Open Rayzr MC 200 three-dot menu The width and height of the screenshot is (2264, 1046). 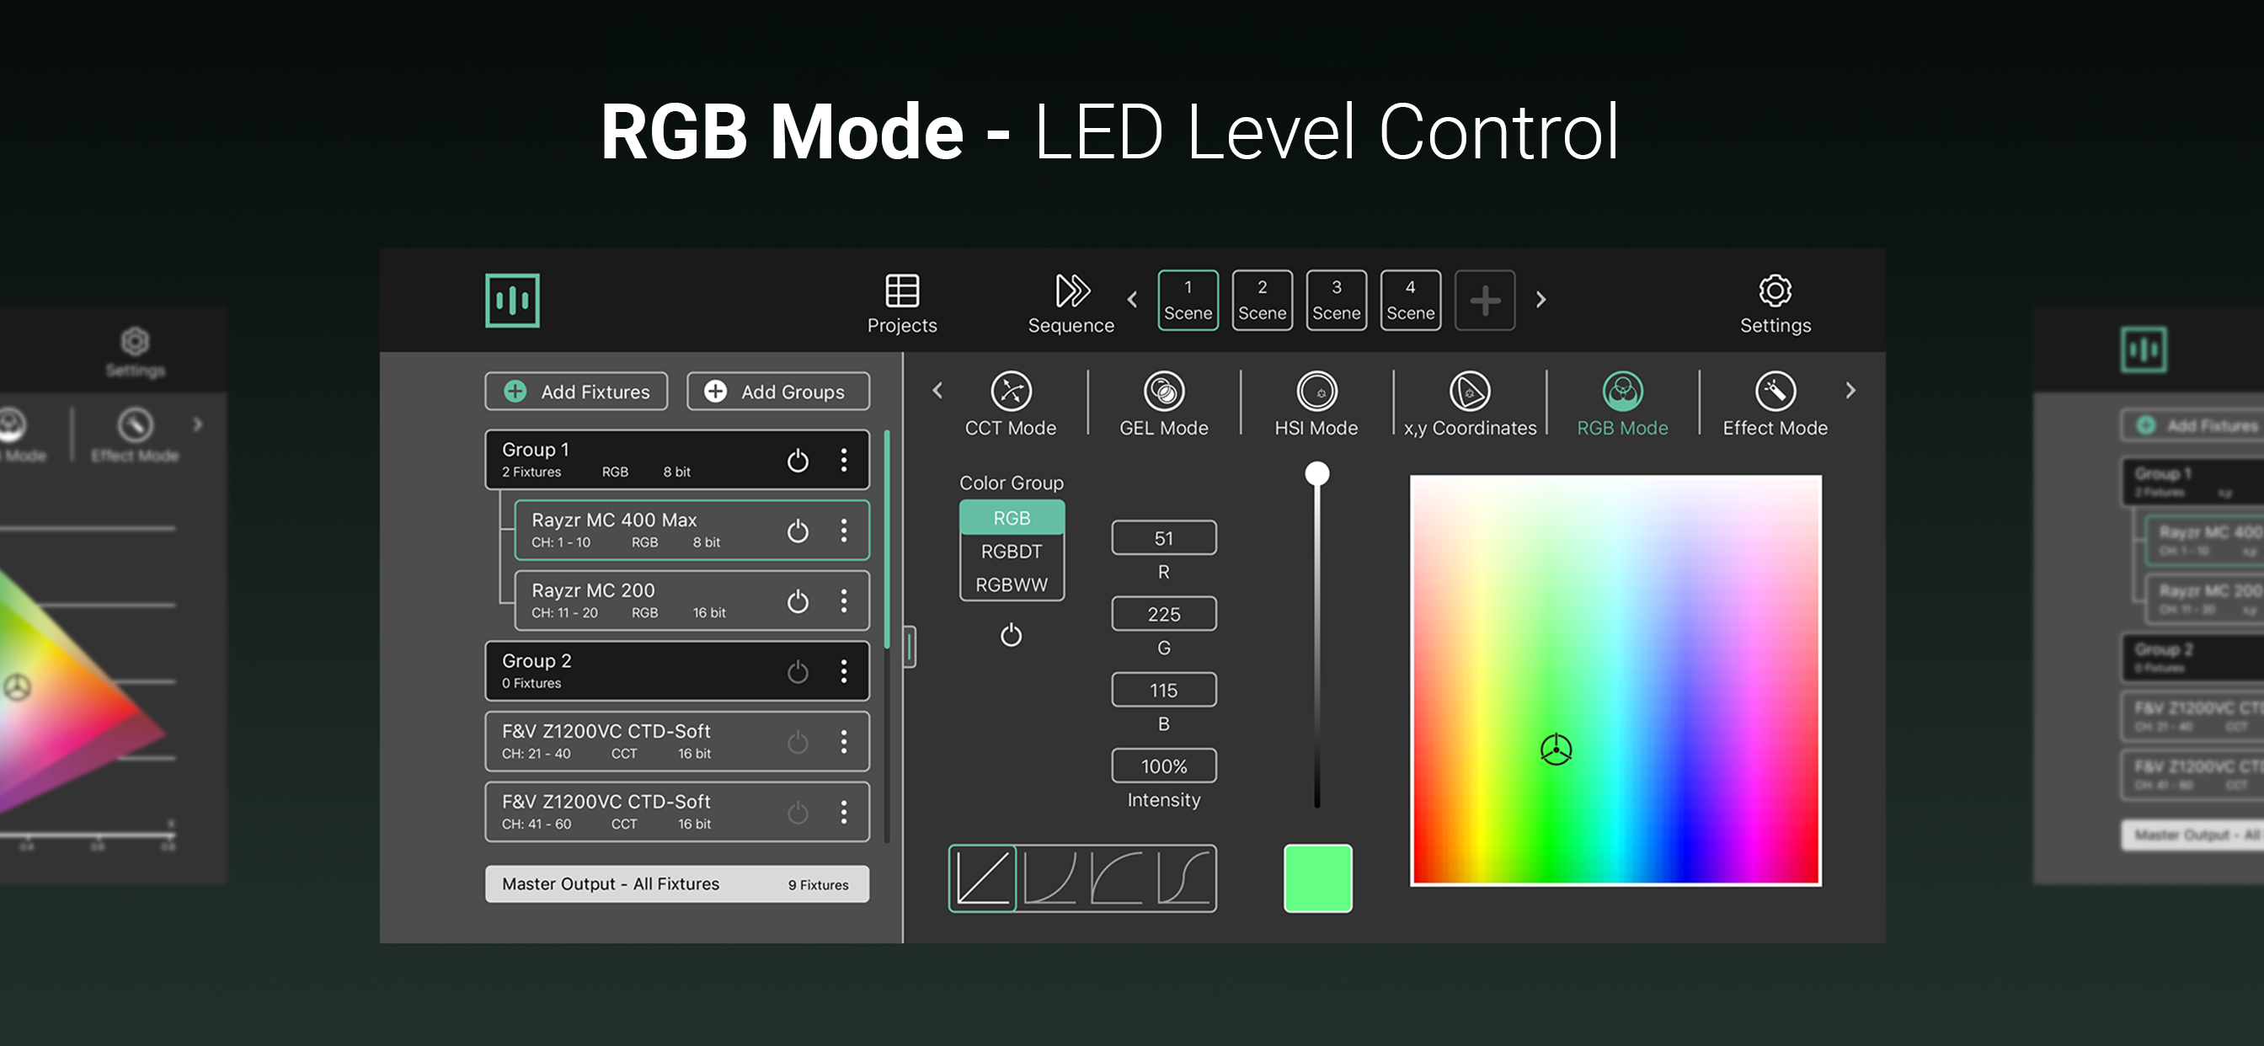point(844,600)
